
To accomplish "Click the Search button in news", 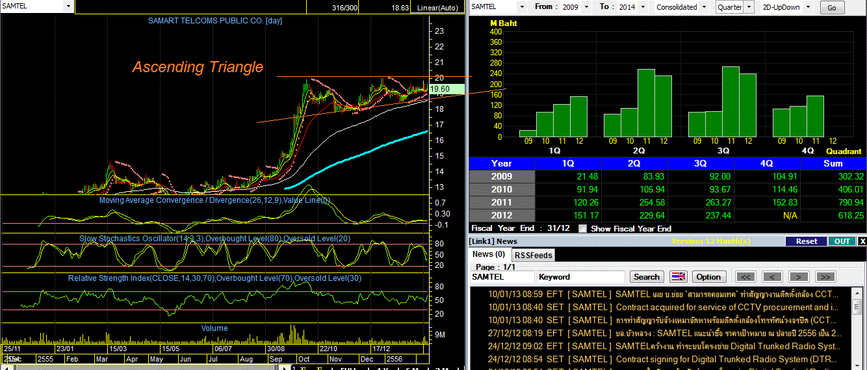I will pos(647,276).
